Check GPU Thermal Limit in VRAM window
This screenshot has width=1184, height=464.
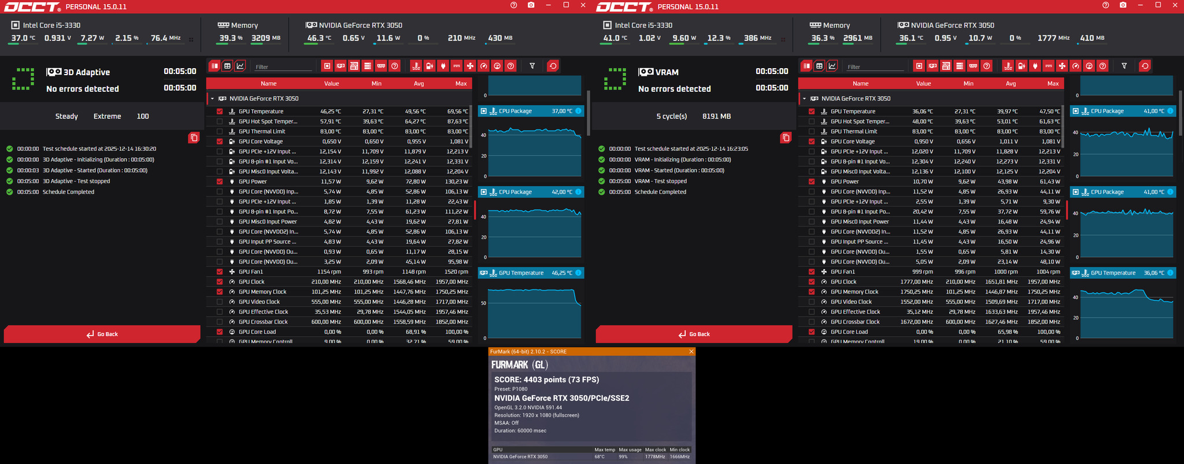[812, 131]
